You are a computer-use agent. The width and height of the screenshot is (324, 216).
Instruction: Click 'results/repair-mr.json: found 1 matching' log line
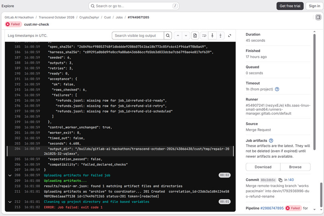(113, 186)
